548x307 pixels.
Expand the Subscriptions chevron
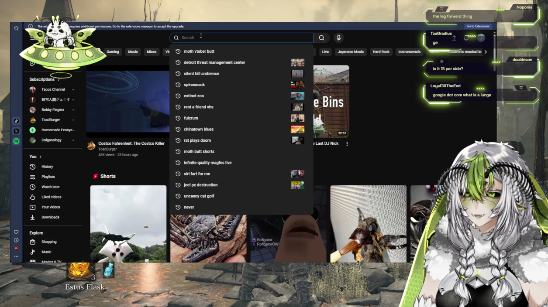(x=59, y=79)
